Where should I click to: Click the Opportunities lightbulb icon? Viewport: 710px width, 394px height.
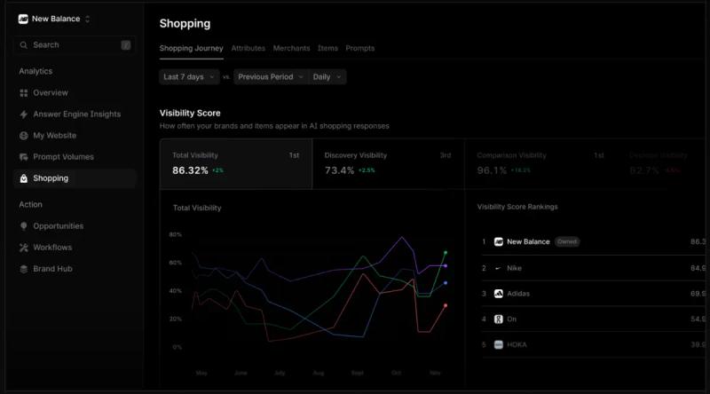(x=24, y=226)
